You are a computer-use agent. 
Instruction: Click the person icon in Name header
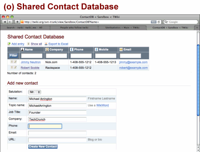(22, 50)
